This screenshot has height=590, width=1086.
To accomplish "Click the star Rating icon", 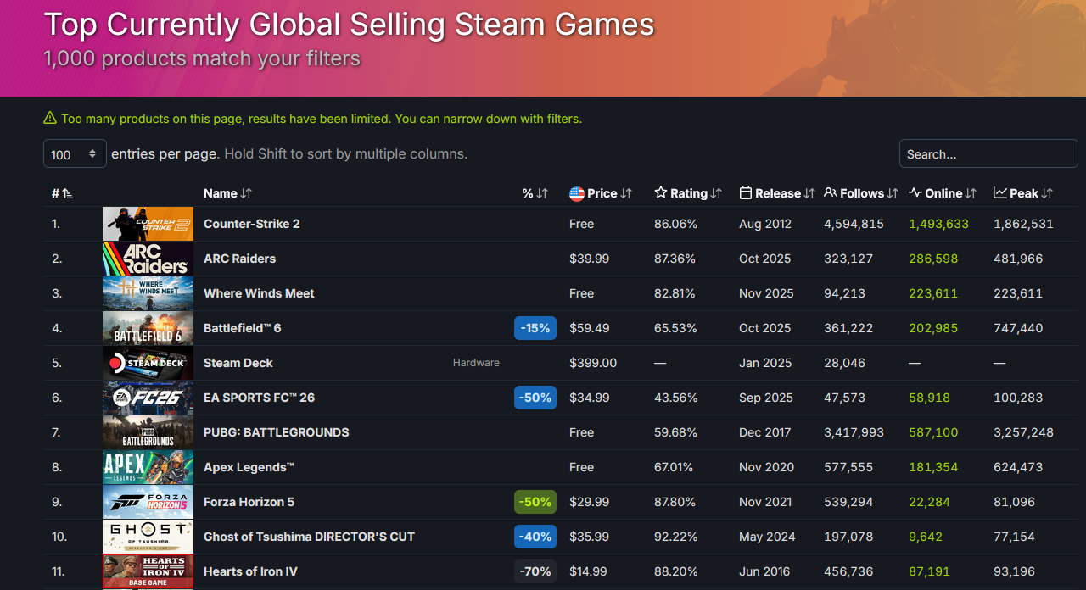I will point(661,193).
